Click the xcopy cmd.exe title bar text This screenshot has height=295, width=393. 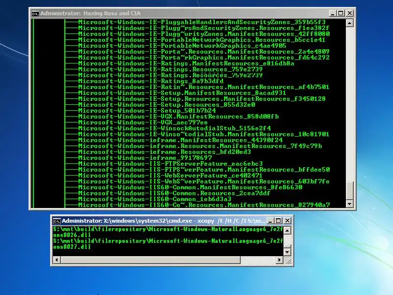(x=164, y=221)
